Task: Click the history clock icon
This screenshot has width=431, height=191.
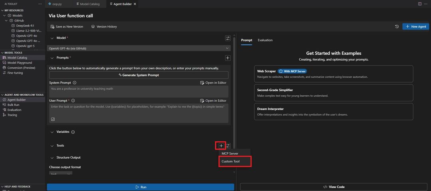Action: click(x=397, y=27)
